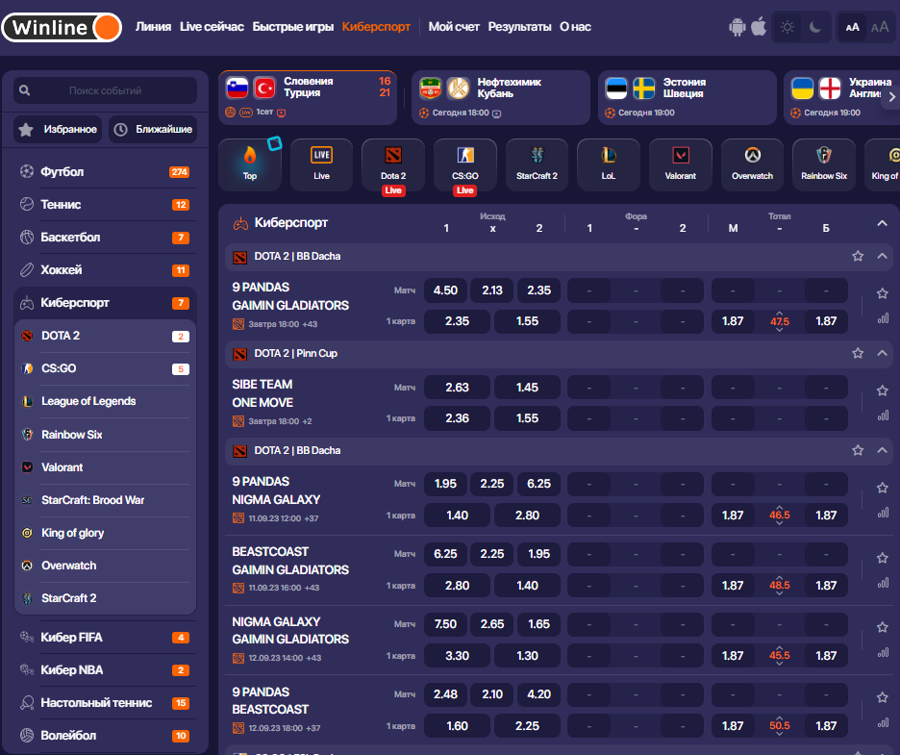Viewport: 900px width, 755px height.
Task: Open the Быстрые игры menu item
Action: coord(292,26)
